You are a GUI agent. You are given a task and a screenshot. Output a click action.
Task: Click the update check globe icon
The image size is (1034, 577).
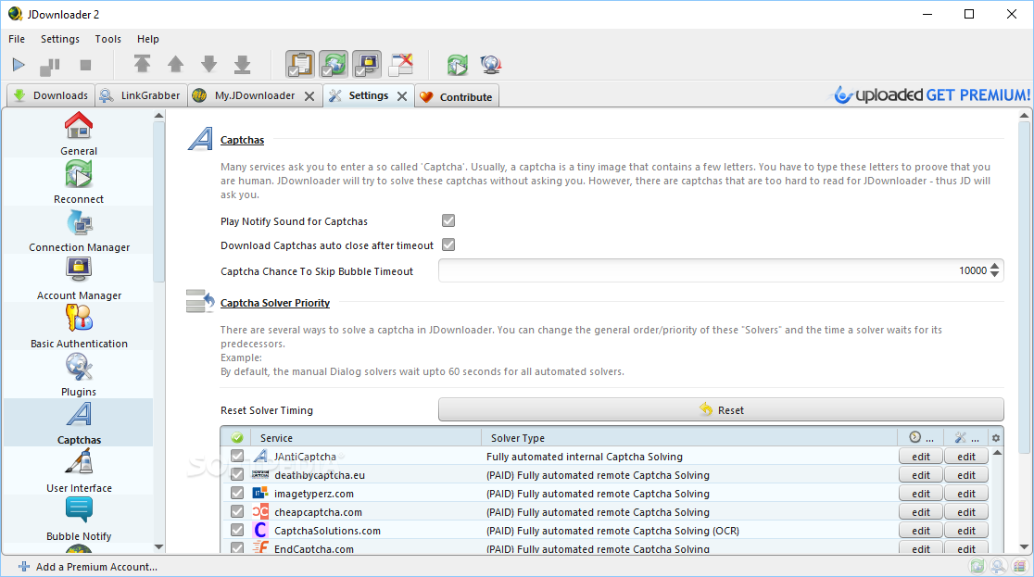coord(491,65)
